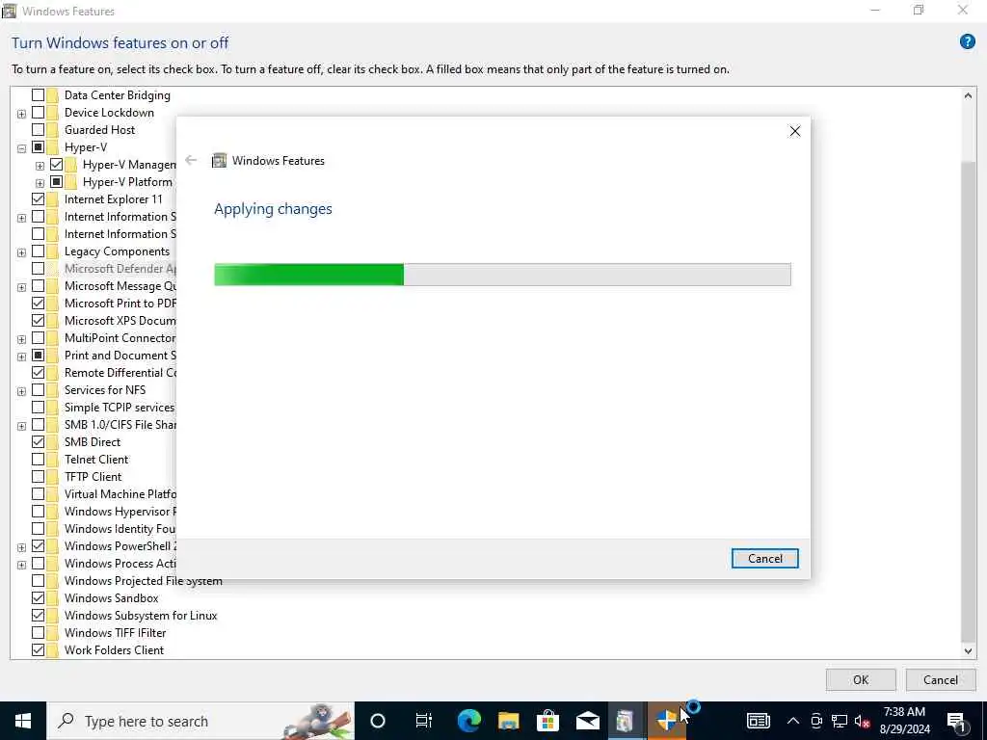The image size is (987, 740).
Task: Click the taskbar search box
Action: [x=200, y=721]
